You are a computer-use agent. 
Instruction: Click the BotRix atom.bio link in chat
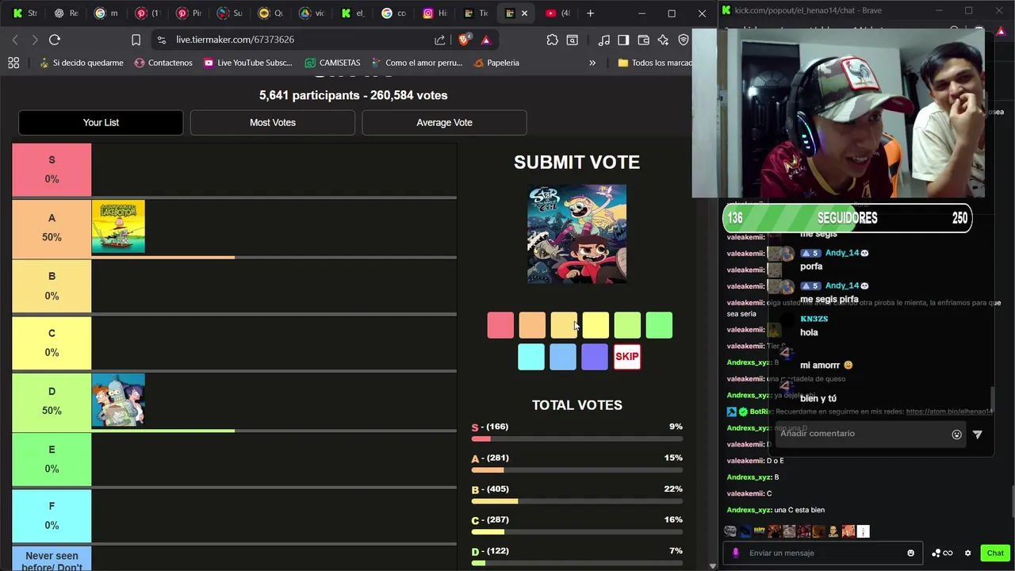pos(949,412)
